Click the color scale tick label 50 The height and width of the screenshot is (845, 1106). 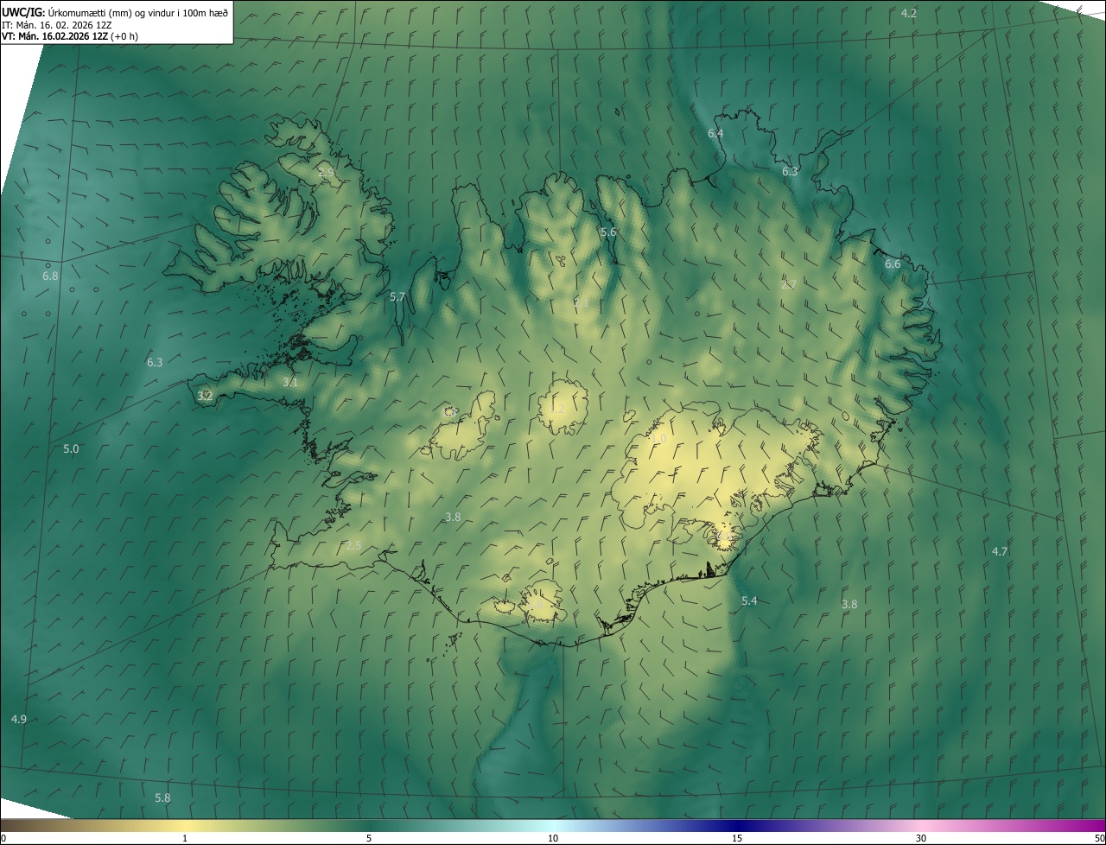pos(1099,838)
